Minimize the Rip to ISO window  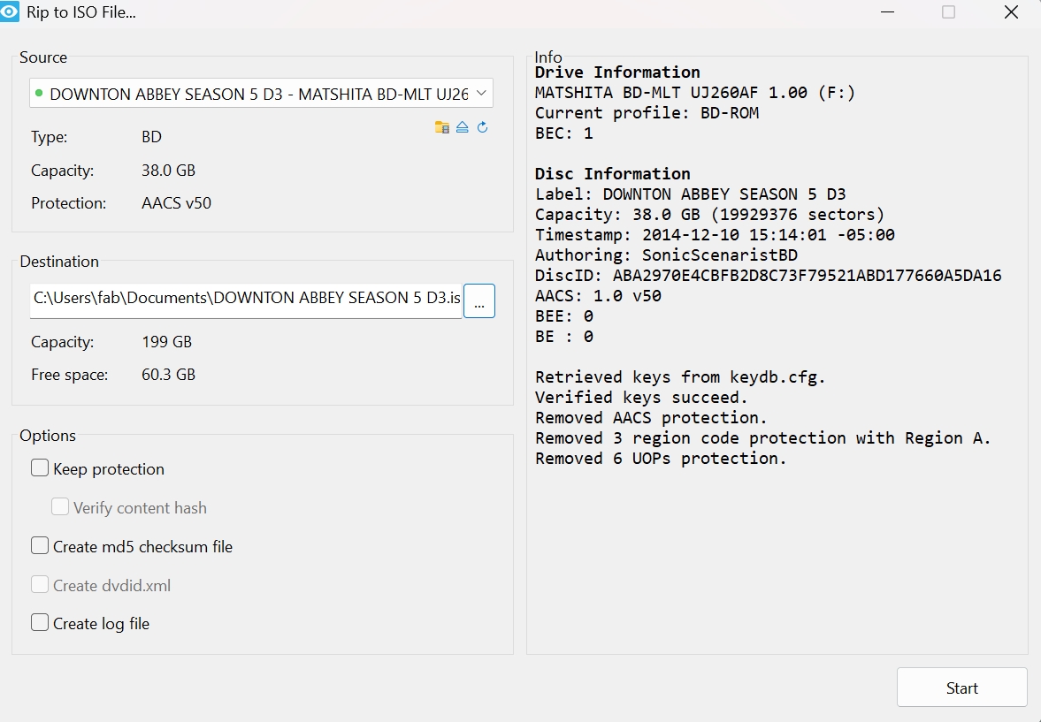tap(886, 12)
